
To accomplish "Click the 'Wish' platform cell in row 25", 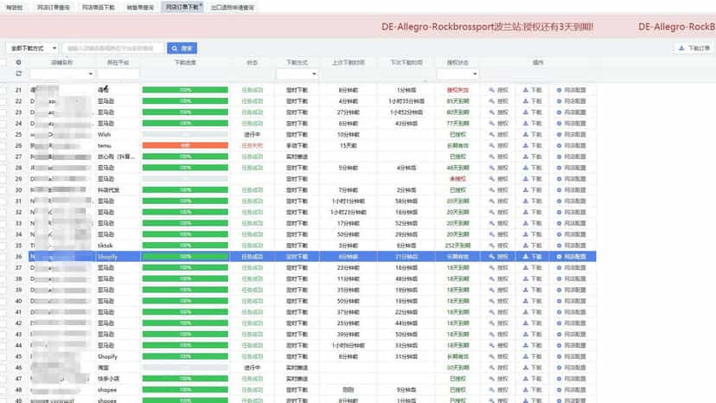I will click(x=104, y=134).
